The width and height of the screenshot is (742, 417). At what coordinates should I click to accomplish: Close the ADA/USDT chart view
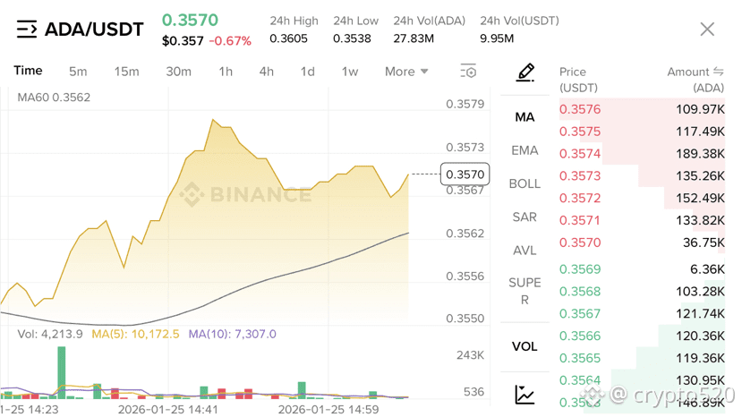click(707, 30)
